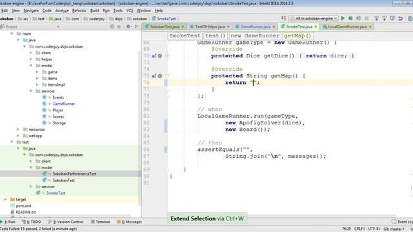Screen dimensions: 413x232
Task: Open the TODO tool window
Action: [x=32, y=222]
